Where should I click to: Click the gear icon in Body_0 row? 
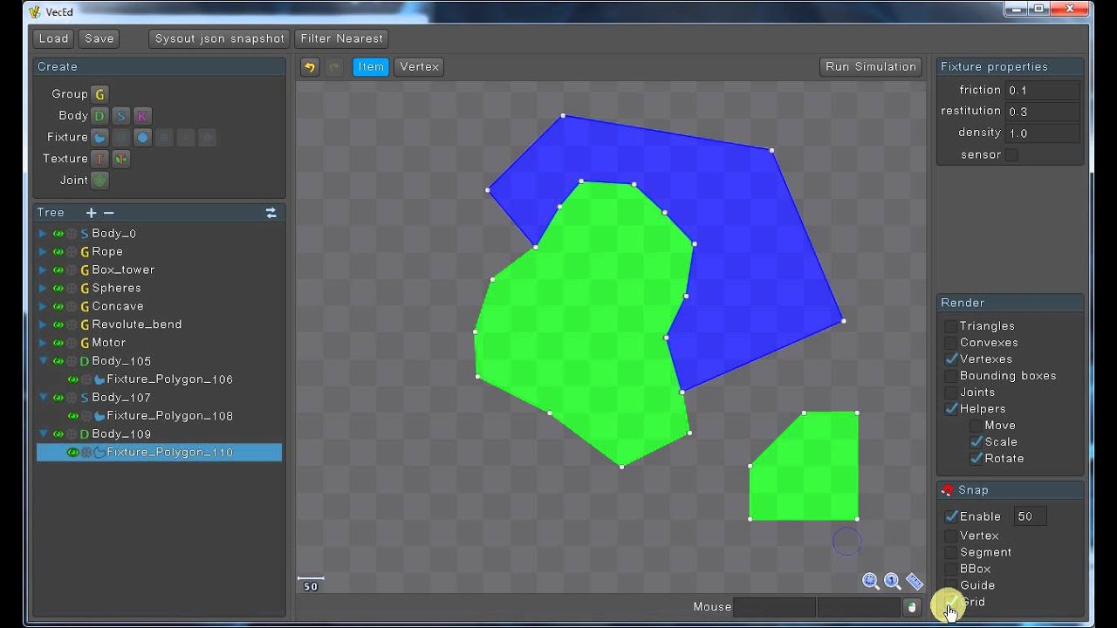point(72,234)
